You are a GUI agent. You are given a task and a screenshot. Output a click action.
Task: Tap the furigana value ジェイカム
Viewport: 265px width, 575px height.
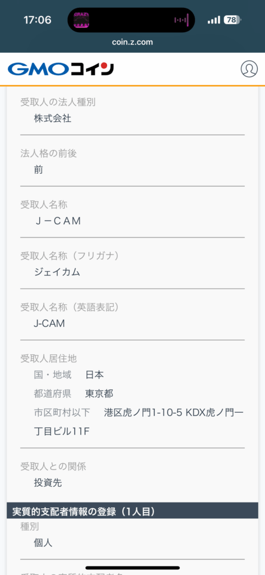57,272
